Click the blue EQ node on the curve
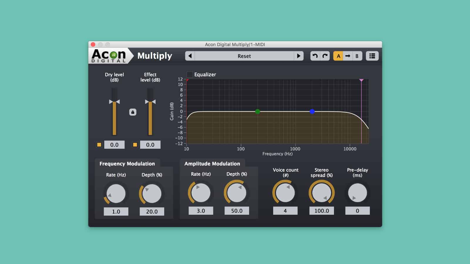Screen dimensions: 470x264 pyautogui.click(x=312, y=111)
